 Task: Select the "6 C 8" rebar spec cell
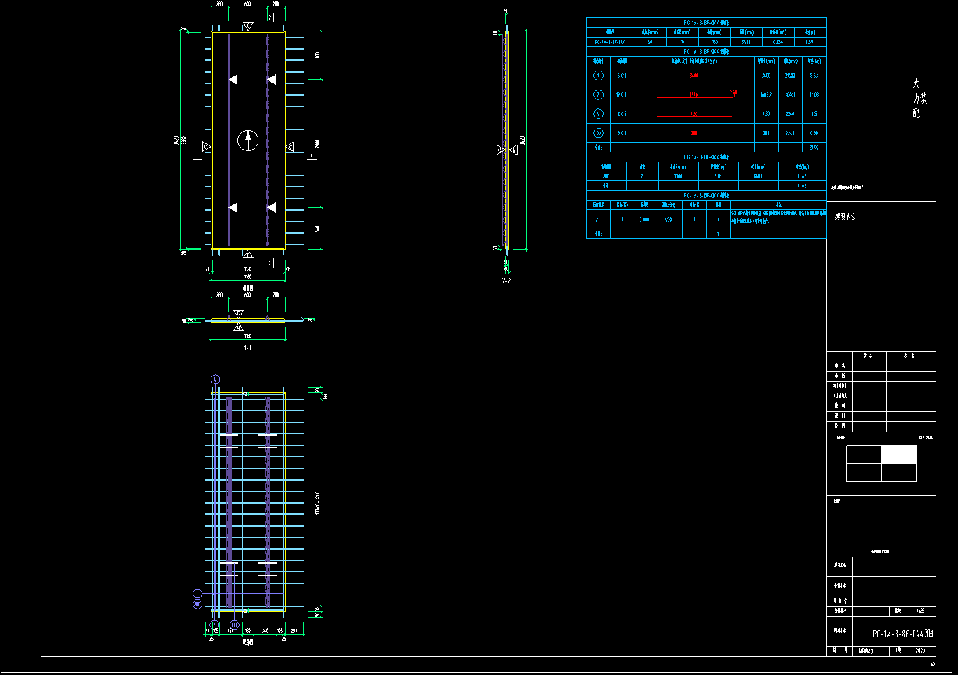pyautogui.click(x=622, y=76)
